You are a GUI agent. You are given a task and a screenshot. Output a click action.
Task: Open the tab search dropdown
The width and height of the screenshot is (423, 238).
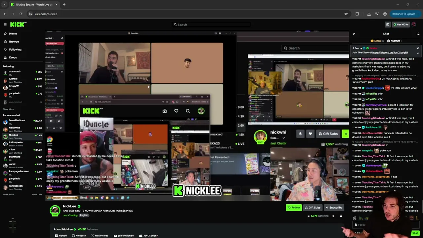pyautogui.click(x=4, y=5)
